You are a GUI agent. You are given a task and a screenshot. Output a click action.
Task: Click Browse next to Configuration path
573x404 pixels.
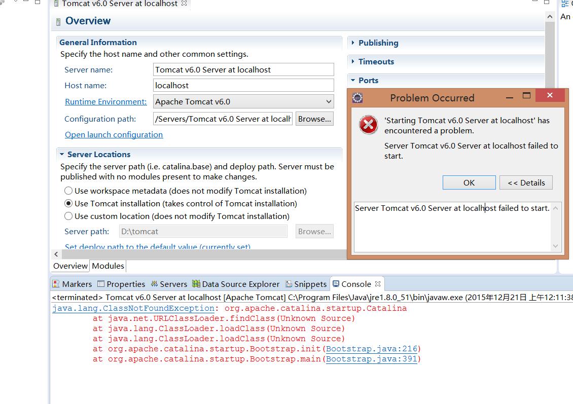coord(314,119)
